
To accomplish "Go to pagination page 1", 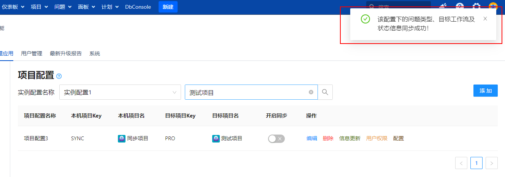I will pyautogui.click(x=476, y=163).
